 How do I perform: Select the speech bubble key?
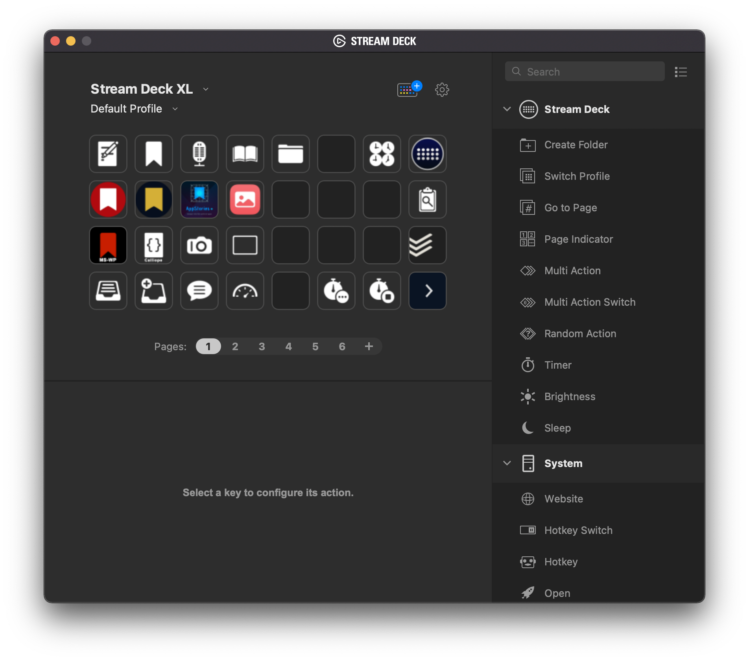[x=199, y=291]
